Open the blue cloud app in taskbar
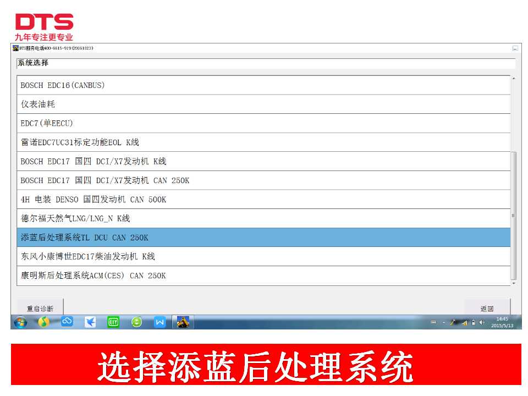This screenshot has height=396, width=528. tap(67, 322)
